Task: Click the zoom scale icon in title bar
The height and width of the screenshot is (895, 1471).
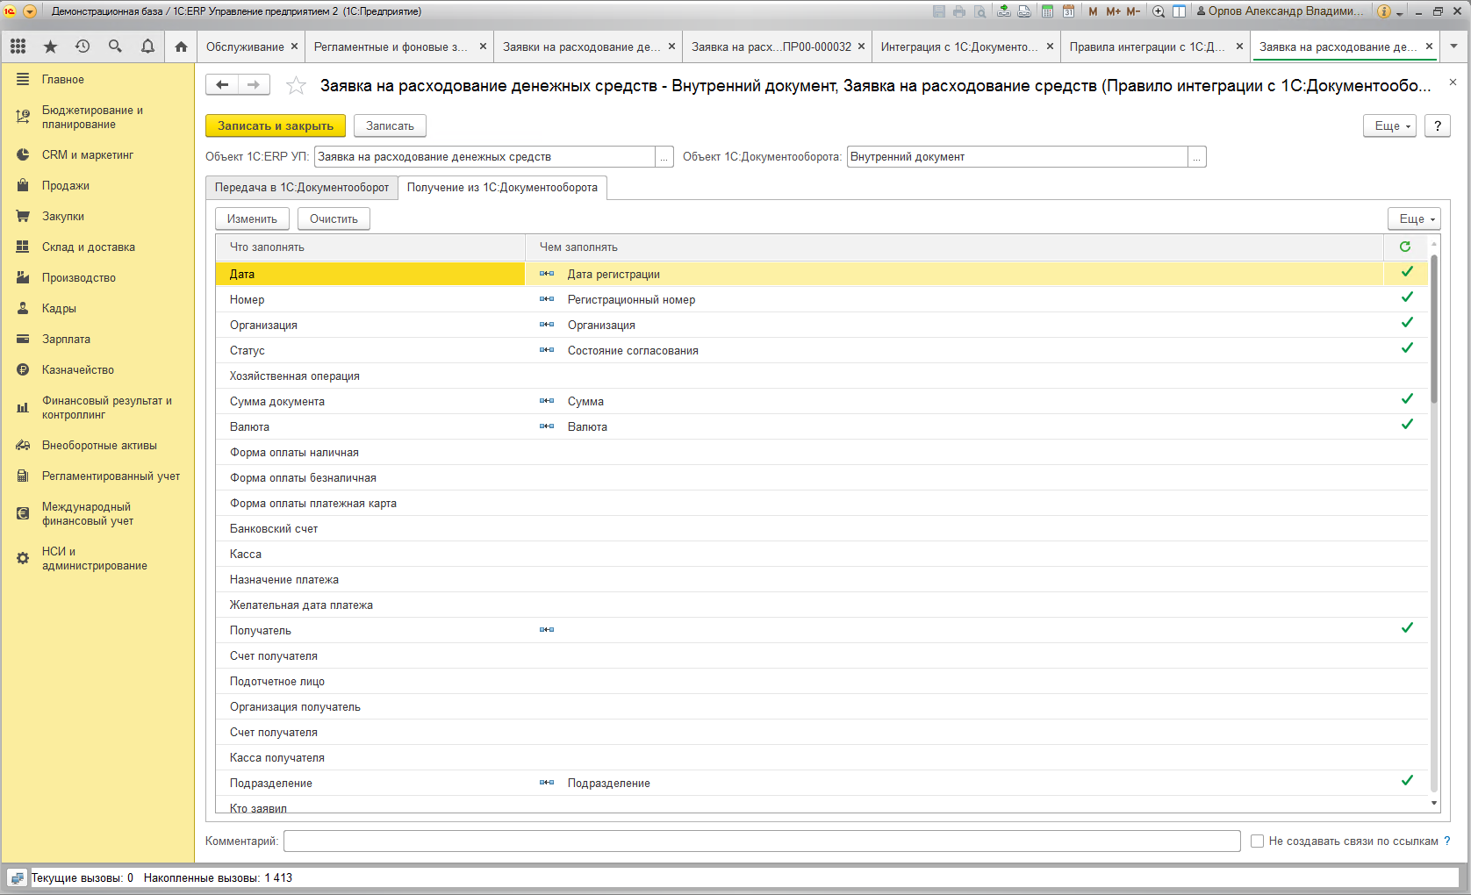Action: (x=1159, y=11)
